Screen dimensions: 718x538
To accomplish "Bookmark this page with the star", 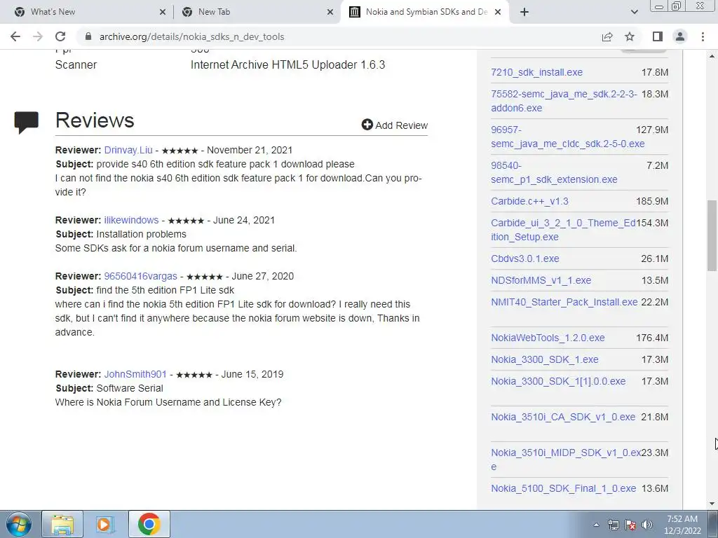I will click(630, 36).
